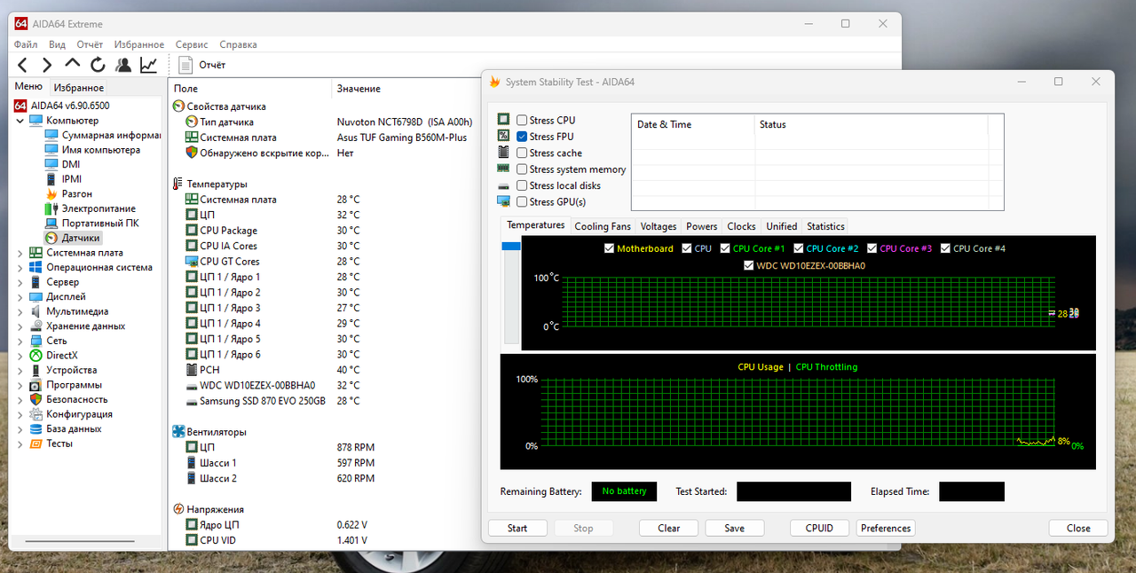Viewport: 1136px width, 573px height.
Task: Expand the Тесты tree node
Action: [21, 443]
